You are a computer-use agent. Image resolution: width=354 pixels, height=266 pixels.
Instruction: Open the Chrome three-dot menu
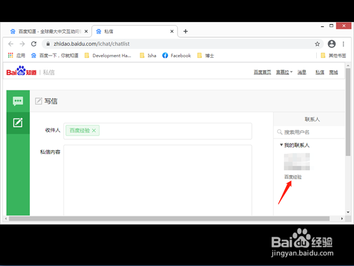(x=344, y=44)
